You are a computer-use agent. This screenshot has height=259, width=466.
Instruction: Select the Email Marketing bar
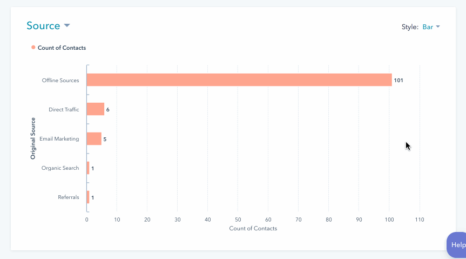tap(94, 139)
